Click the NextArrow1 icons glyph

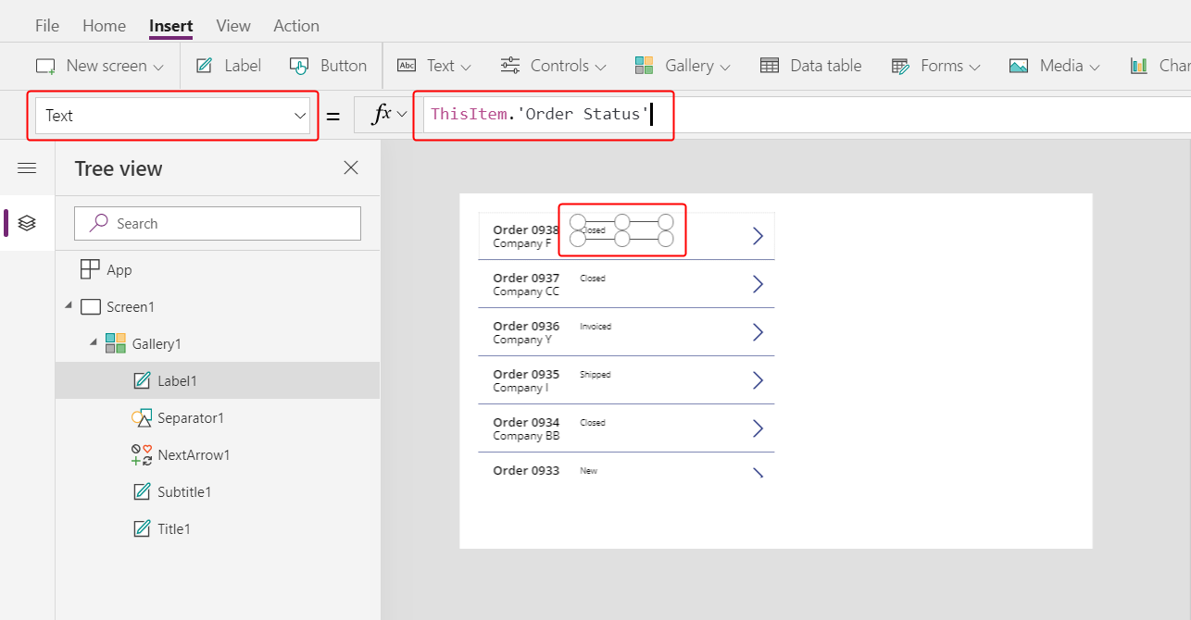142,454
